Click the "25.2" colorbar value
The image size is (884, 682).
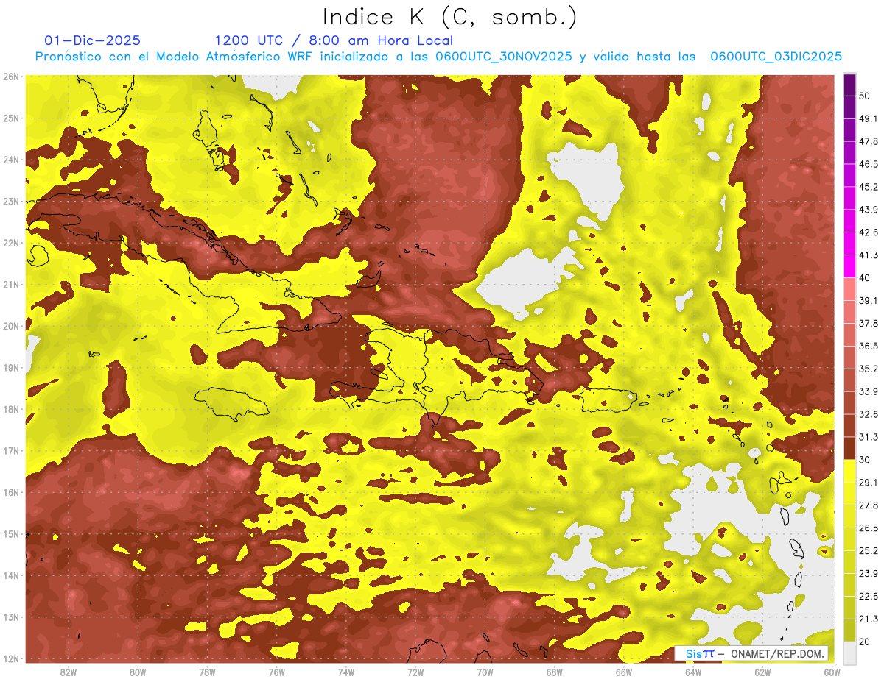868,551
